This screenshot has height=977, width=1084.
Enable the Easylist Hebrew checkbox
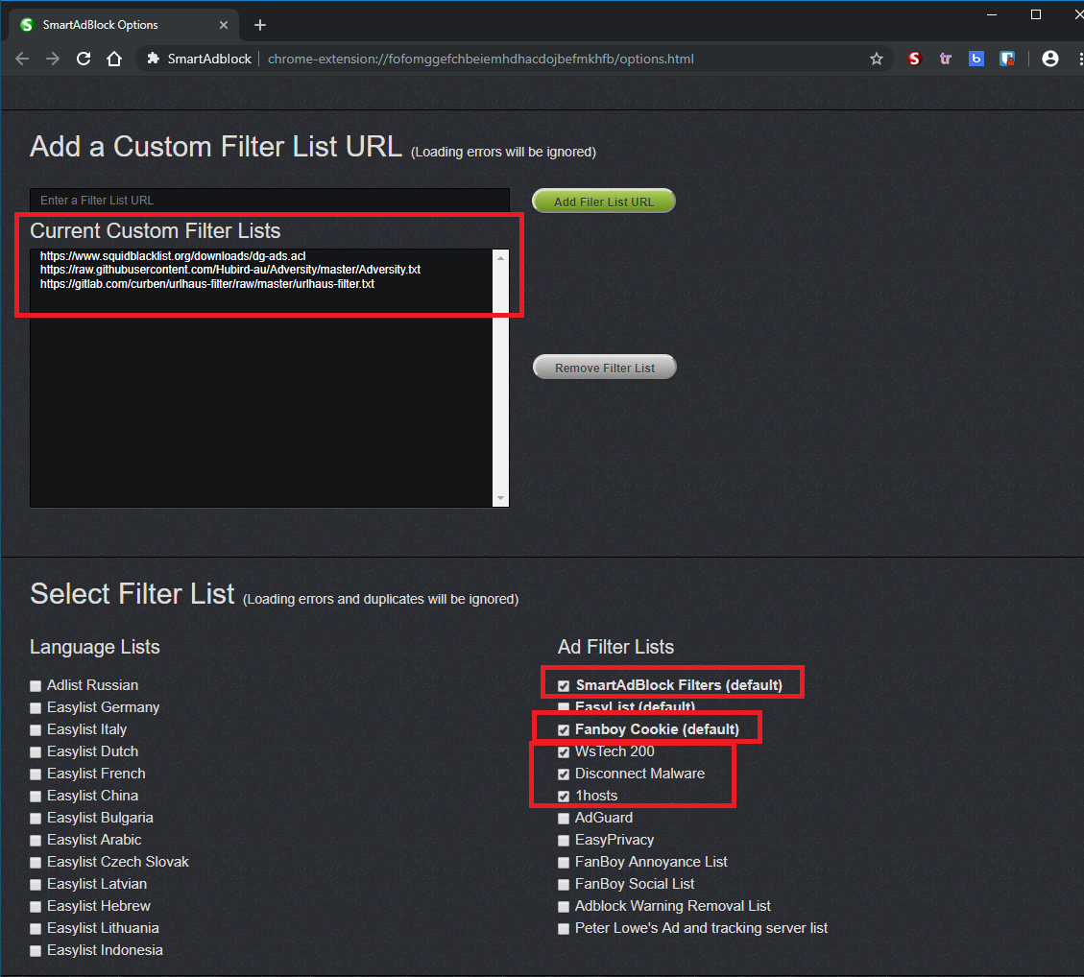pos(36,907)
